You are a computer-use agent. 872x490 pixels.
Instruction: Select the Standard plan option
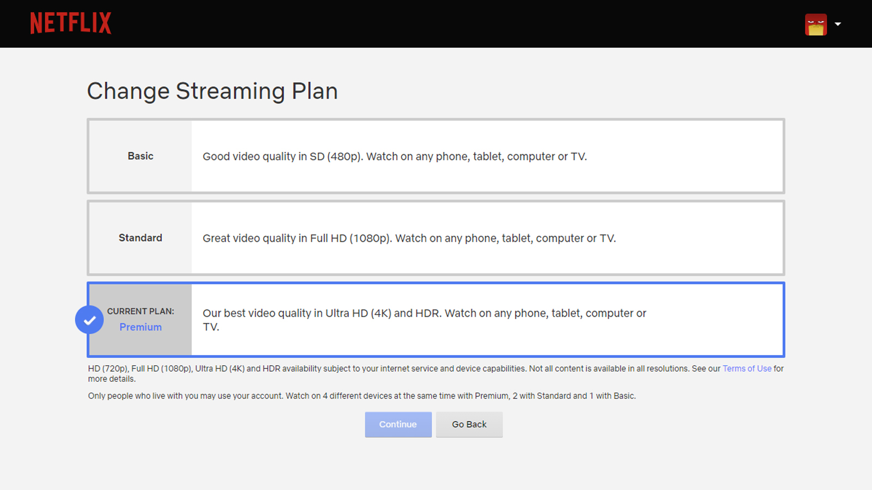click(436, 238)
